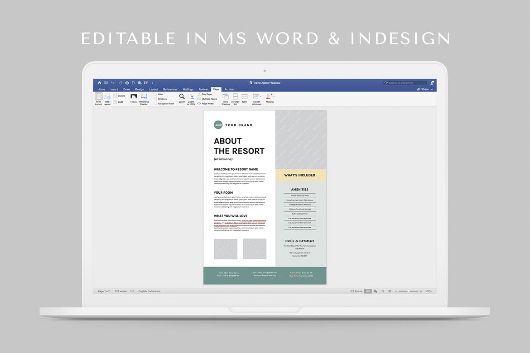Click the Arrange All icon
Viewport: 530px width, 353px height.
235,96
